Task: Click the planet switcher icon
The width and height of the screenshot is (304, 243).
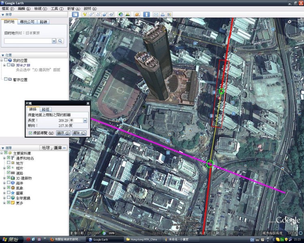Action: (x=137, y=15)
